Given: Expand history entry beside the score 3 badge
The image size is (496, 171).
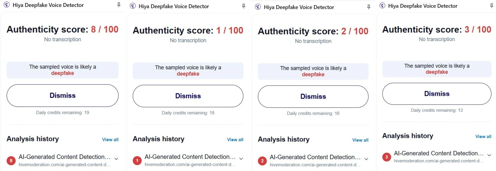Looking at the screenshot, I should click(x=489, y=155).
